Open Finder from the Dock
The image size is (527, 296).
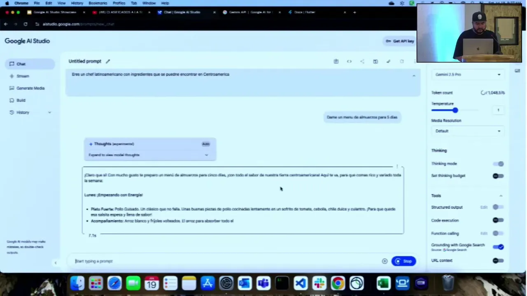click(77, 283)
